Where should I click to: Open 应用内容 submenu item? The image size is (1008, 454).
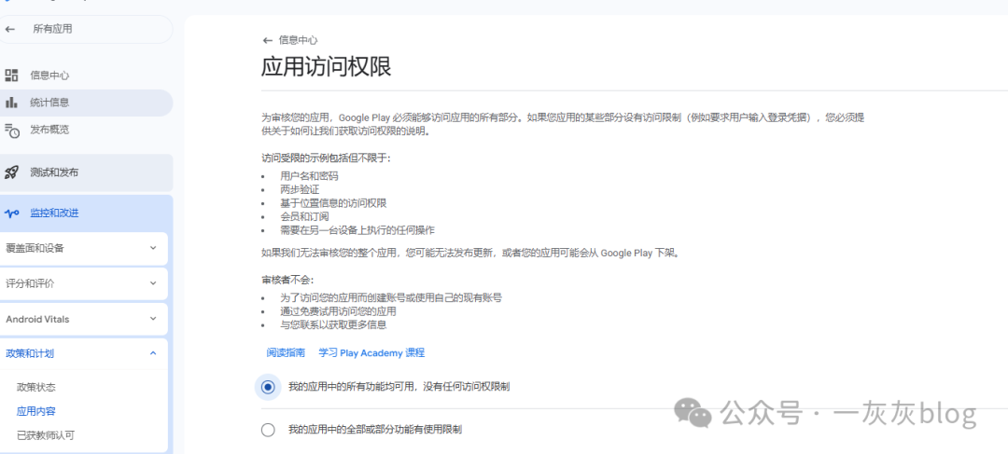36,412
